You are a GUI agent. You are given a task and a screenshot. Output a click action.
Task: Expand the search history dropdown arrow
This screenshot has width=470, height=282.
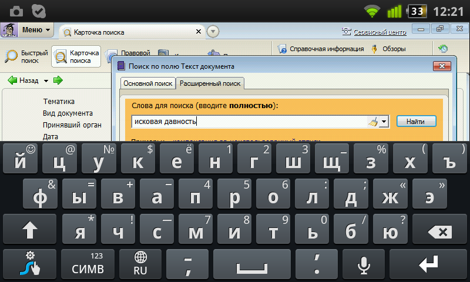click(384, 122)
